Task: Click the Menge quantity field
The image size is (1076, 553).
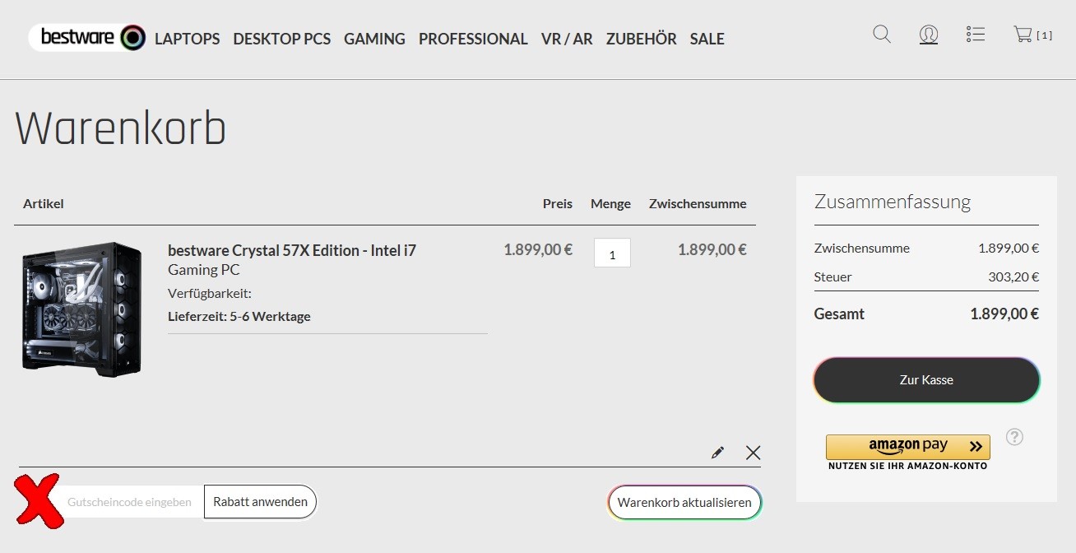Action: pyautogui.click(x=612, y=253)
